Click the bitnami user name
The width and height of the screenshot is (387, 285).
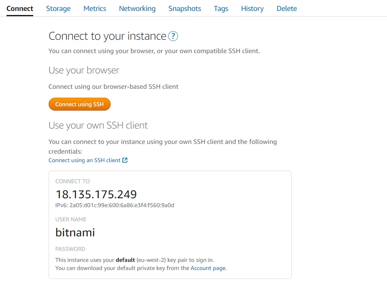click(75, 232)
